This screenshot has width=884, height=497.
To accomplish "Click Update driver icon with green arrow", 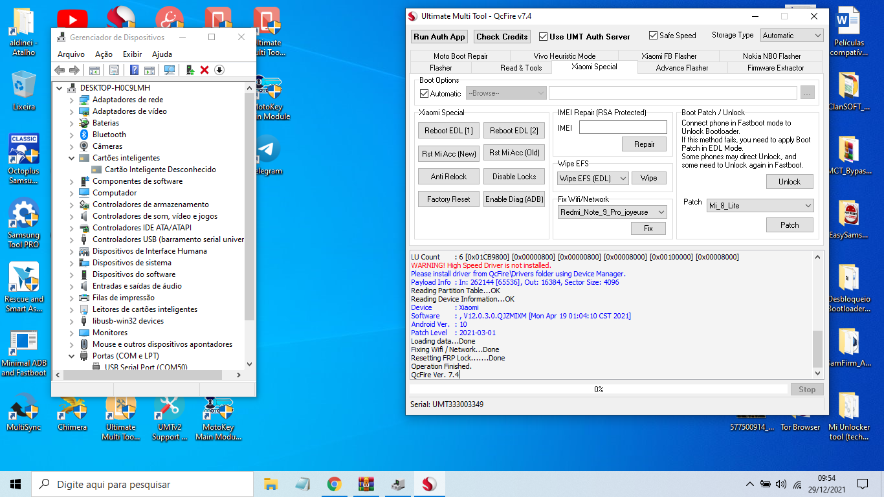I will (x=190, y=70).
